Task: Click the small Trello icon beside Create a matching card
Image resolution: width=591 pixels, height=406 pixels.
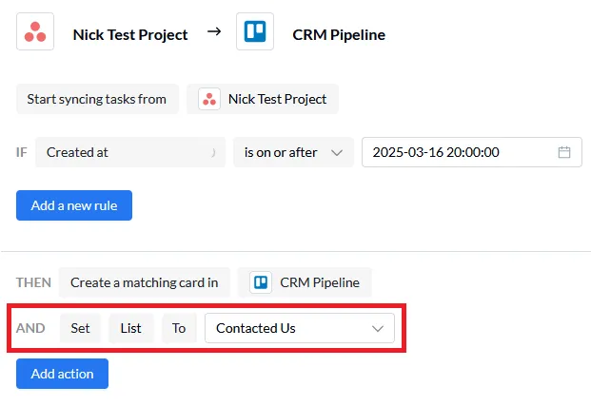Action: coord(262,282)
